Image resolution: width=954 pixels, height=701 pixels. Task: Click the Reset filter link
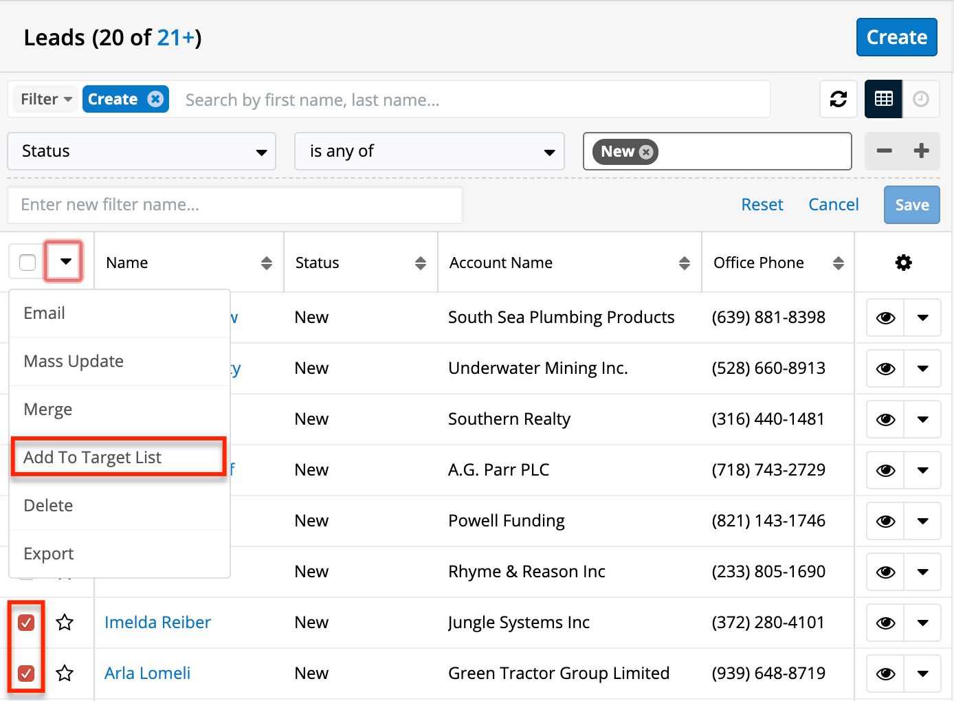(x=762, y=205)
